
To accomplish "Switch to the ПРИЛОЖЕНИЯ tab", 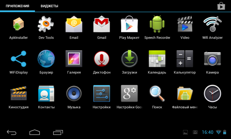I will 17,6.
